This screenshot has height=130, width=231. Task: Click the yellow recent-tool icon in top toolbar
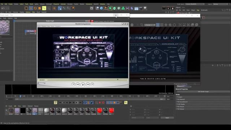pos(44,8)
